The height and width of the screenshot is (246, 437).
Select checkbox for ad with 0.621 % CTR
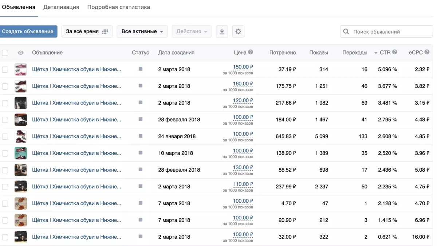tap(5, 237)
